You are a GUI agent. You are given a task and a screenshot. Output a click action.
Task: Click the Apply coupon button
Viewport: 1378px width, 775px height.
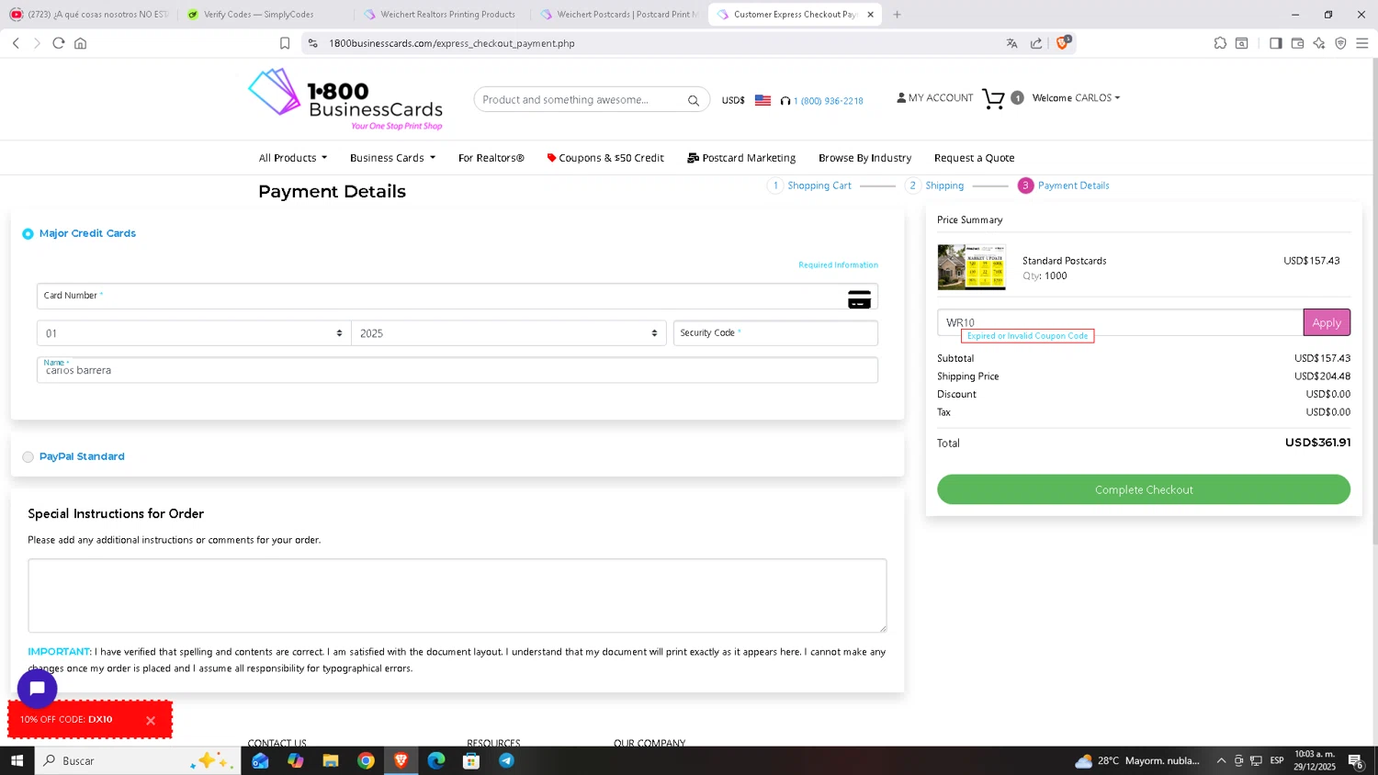coord(1327,322)
